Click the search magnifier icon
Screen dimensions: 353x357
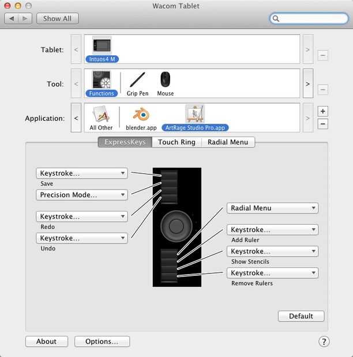(276, 18)
